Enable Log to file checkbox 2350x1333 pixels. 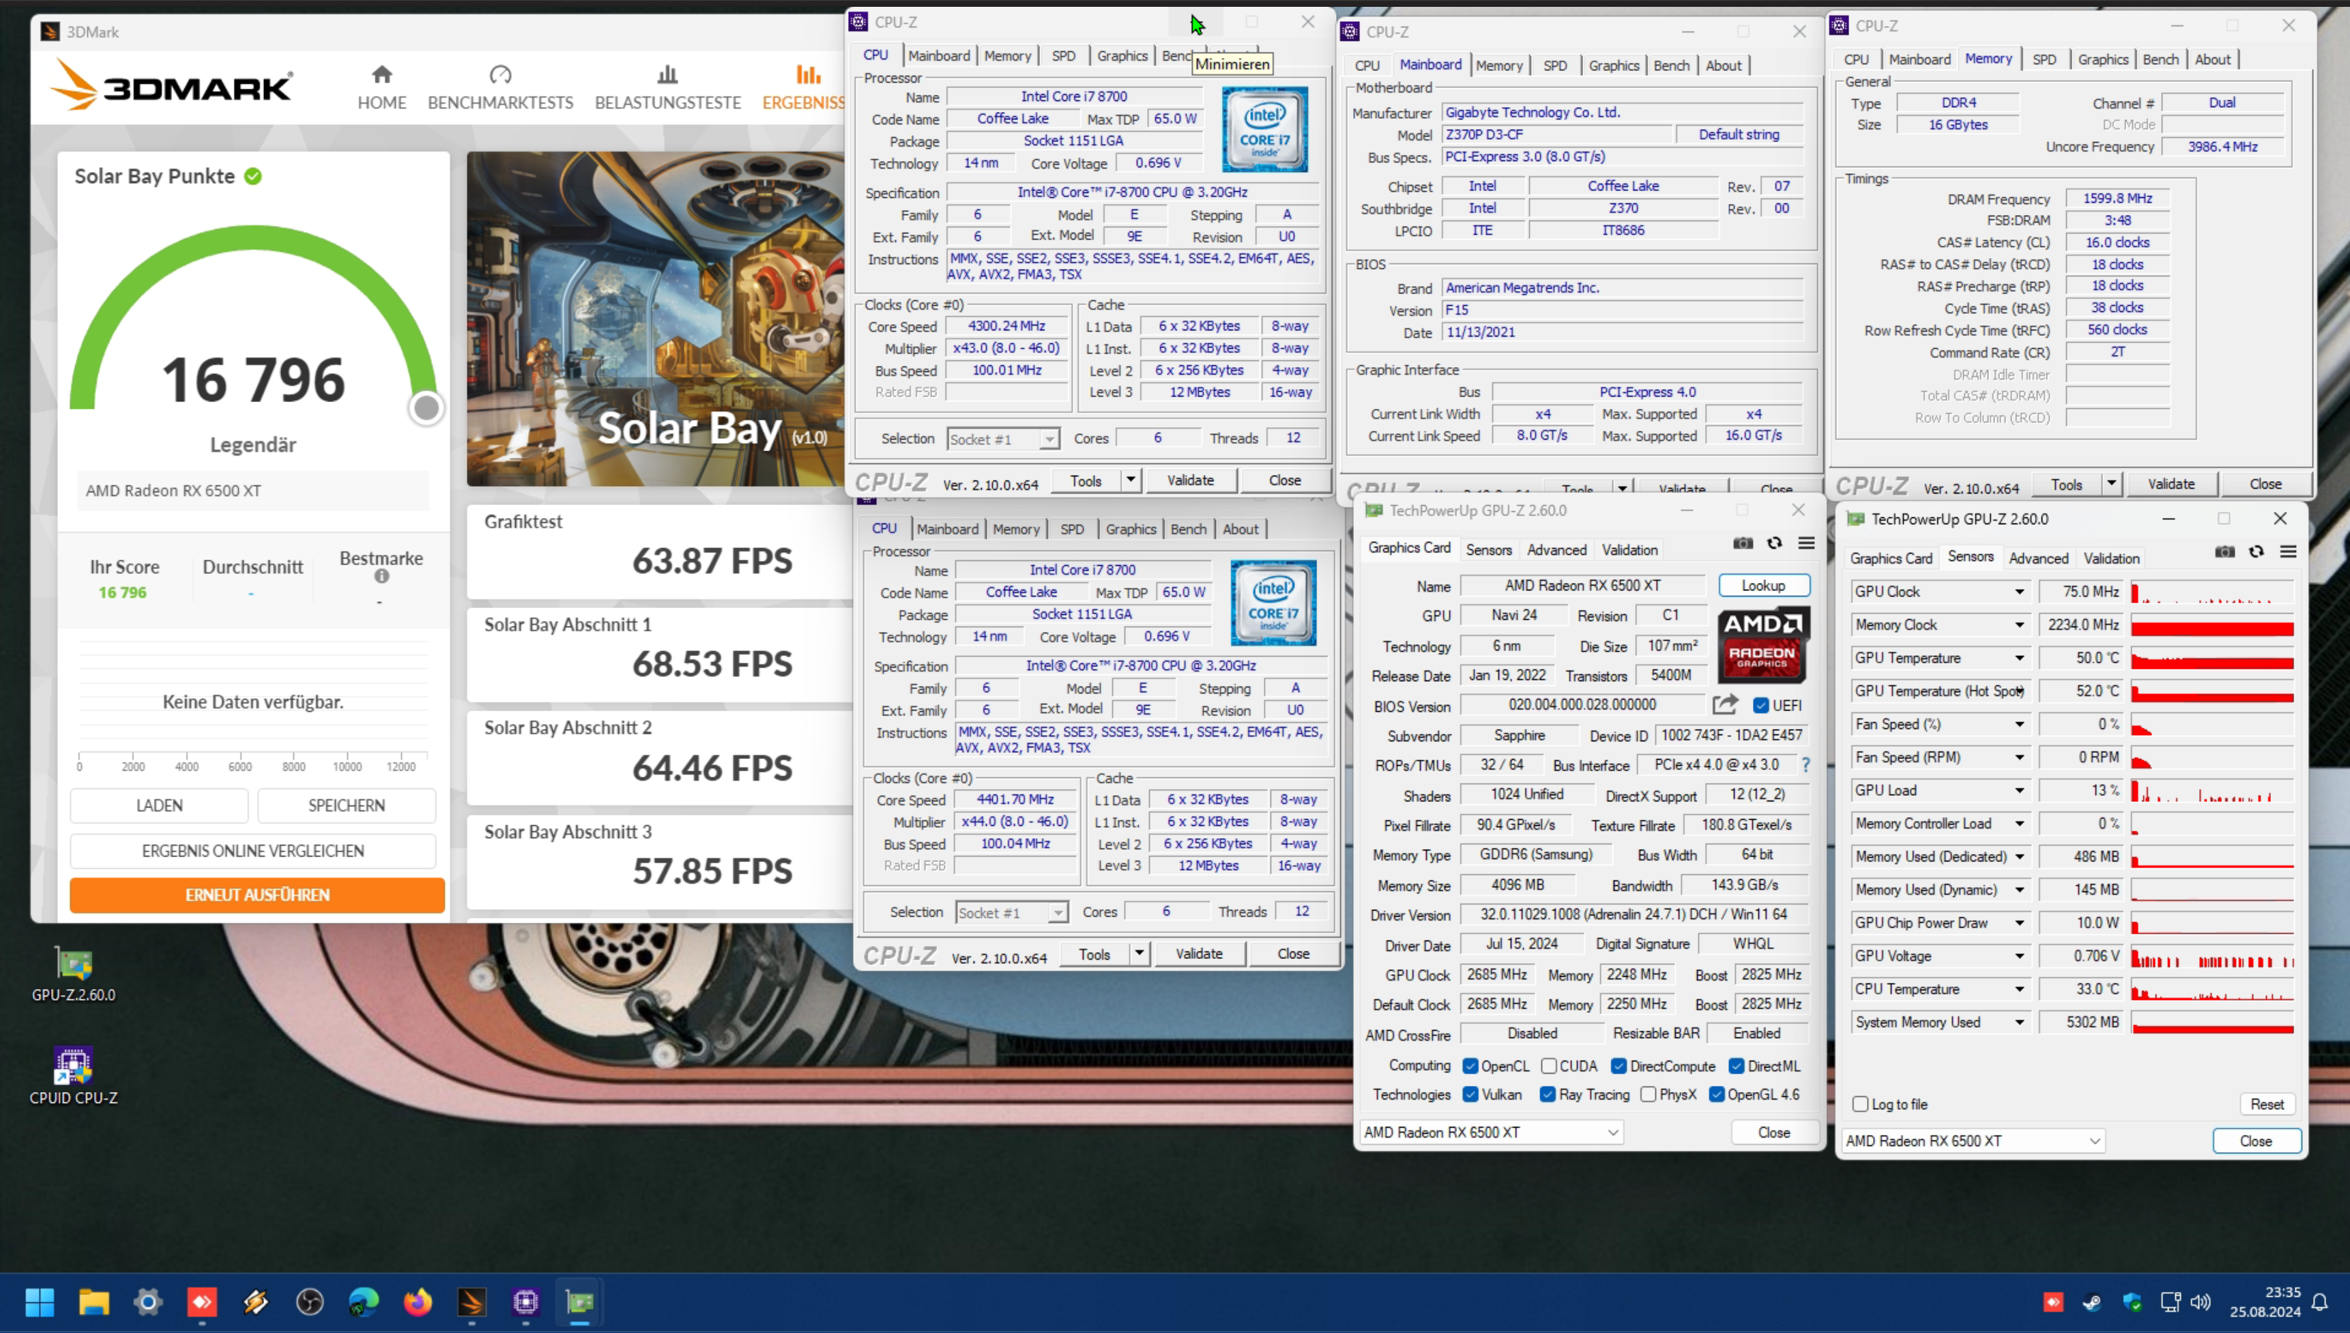pos(1860,1104)
